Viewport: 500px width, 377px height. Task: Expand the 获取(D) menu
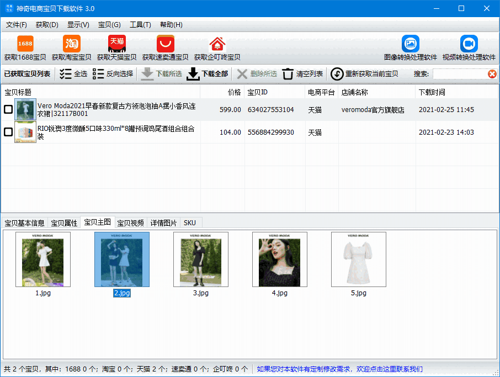(x=46, y=24)
